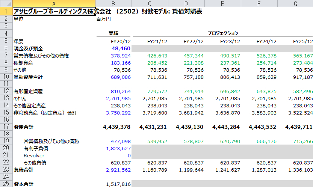Select the payables value 477,098
This screenshot has width=313, height=187.
121,141
